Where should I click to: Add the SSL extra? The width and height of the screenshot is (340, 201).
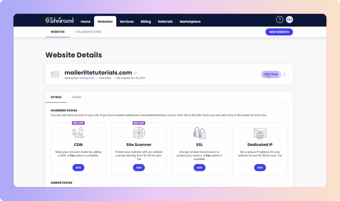coord(199,168)
